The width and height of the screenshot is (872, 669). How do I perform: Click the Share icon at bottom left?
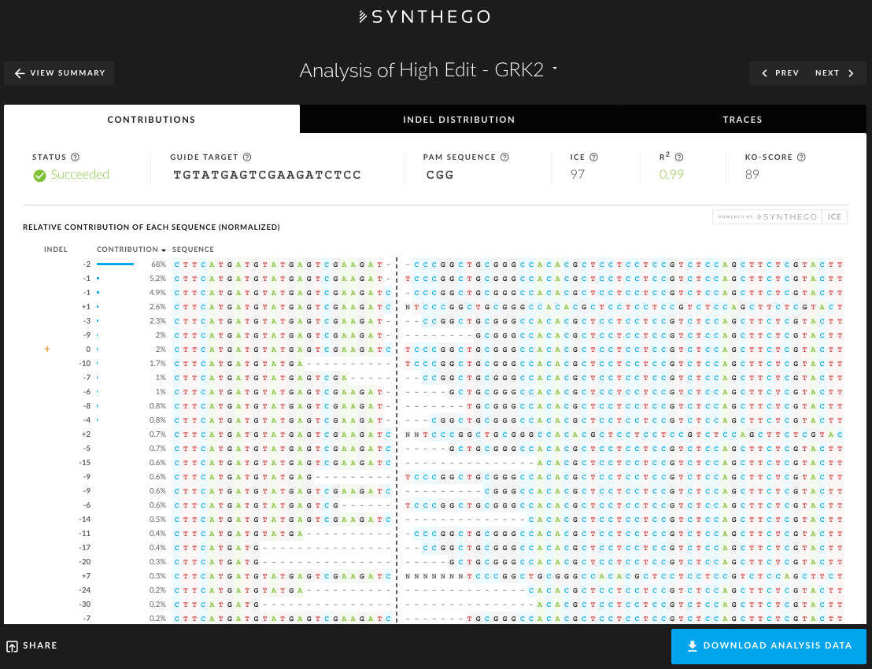pos(11,645)
